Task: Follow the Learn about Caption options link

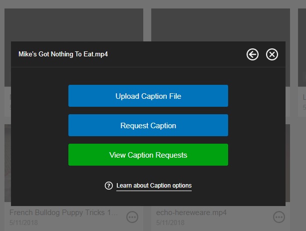Action: click(154, 186)
